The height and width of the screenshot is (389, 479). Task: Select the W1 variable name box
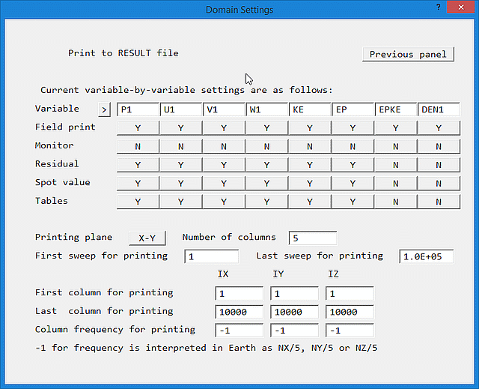[x=267, y=109]
